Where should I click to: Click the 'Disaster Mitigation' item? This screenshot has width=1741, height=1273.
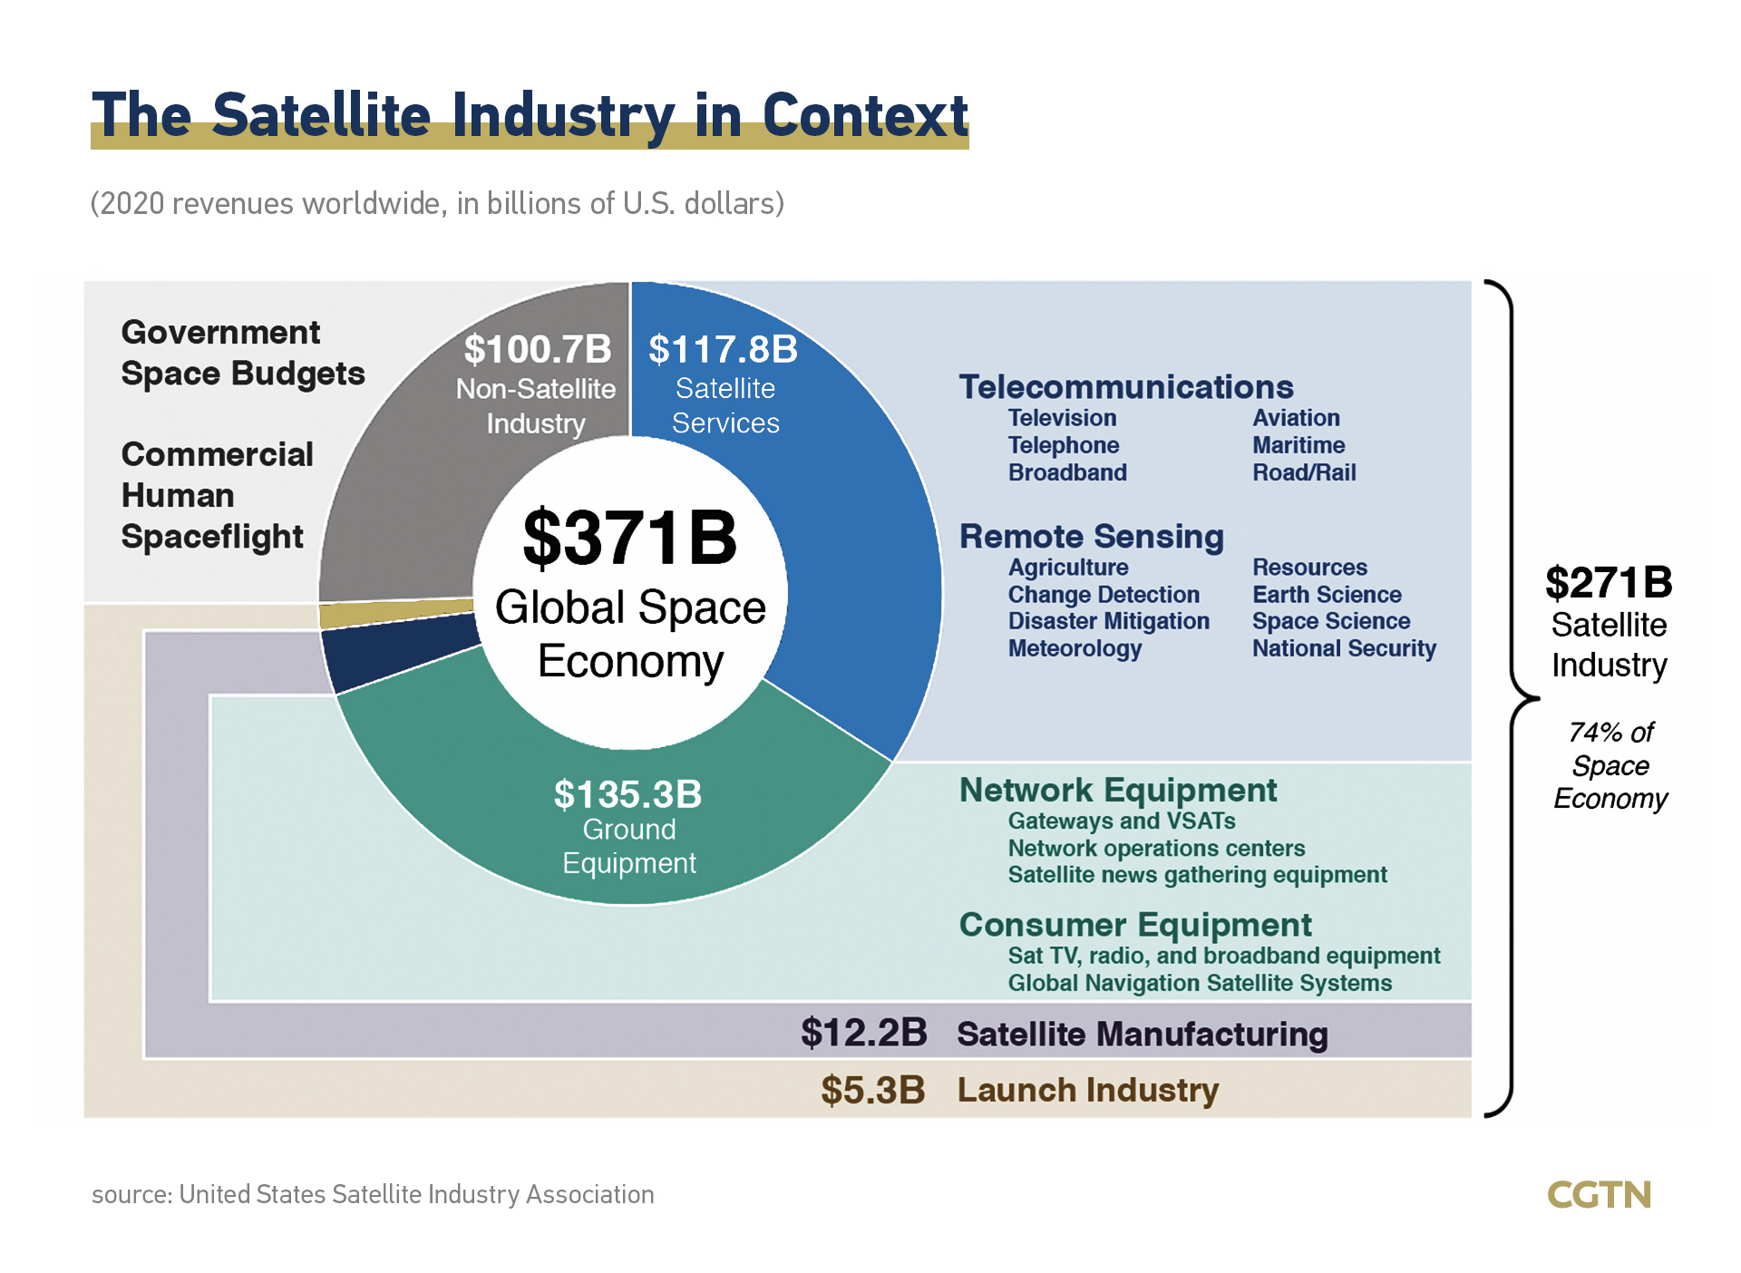pyautogui.click(x=1109, y=621)
